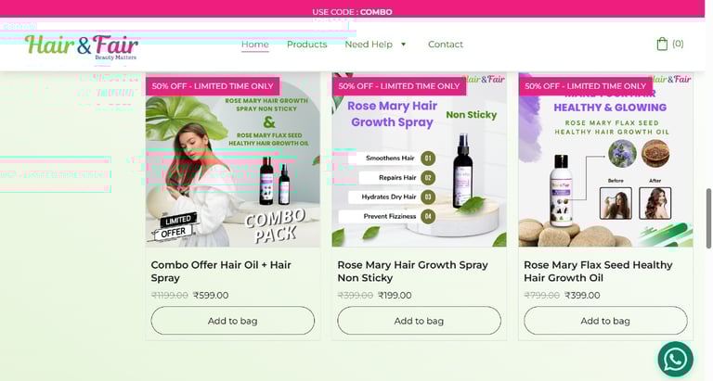Open WhatsApp chat bubble

pyautogui.click(x=675, y=359)
